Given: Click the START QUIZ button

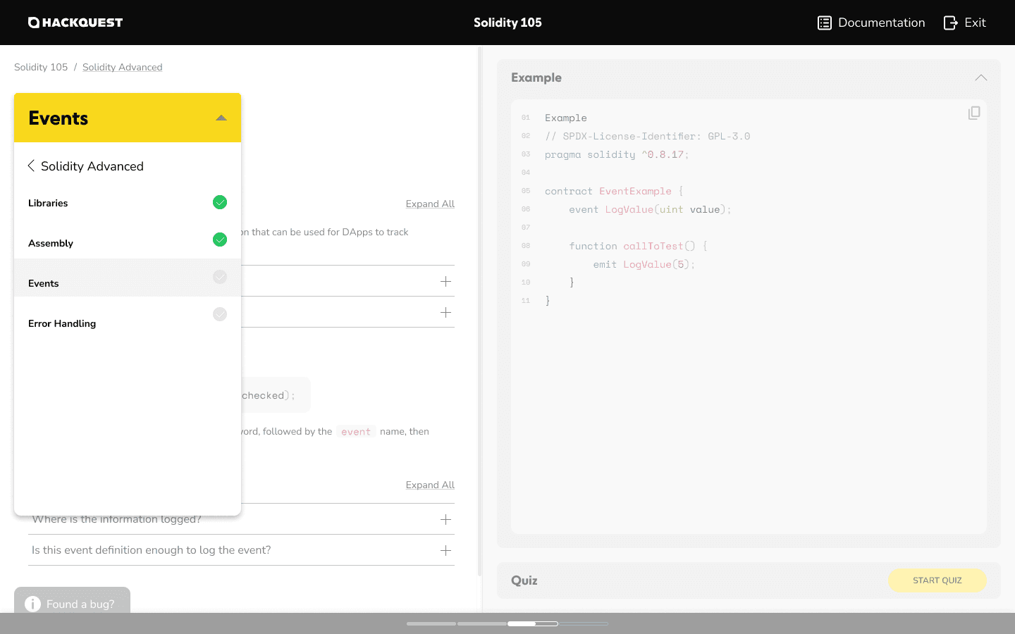Looking at the screenshot, I should click(x=937, y=580).
